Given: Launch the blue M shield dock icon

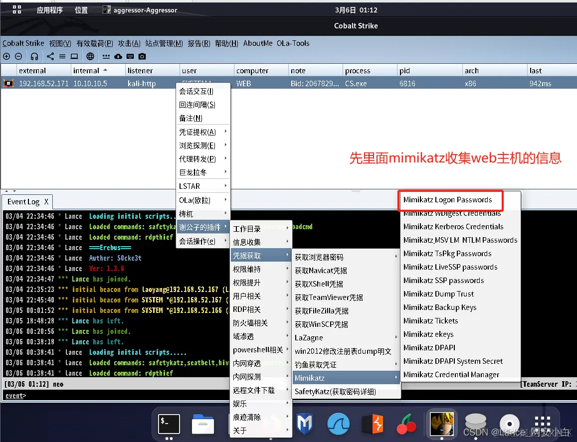Looking at the screenshot, I should click(305, 424).
